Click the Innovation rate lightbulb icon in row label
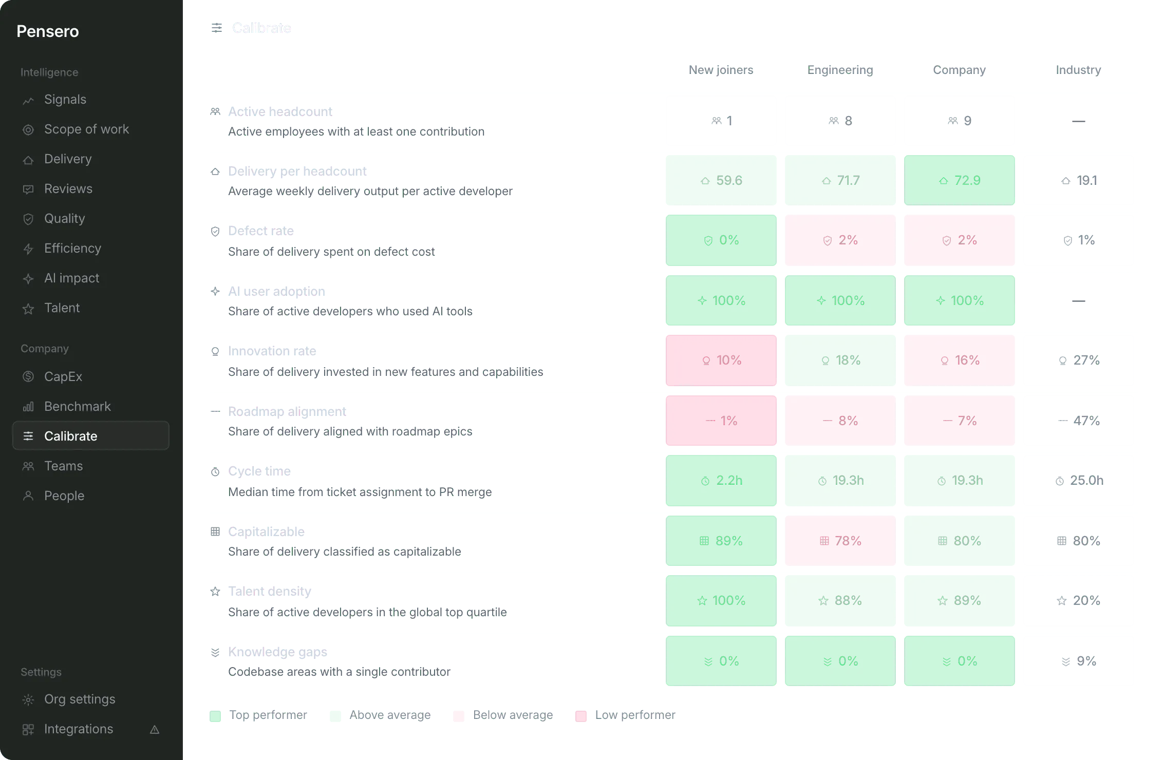This screenshot has height=760, width=1163. [x=215, y=351]
